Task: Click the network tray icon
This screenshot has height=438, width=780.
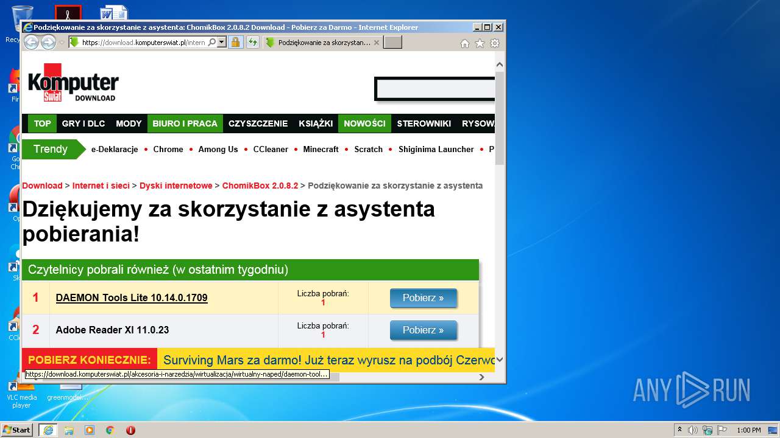Action: click(707, 430)
